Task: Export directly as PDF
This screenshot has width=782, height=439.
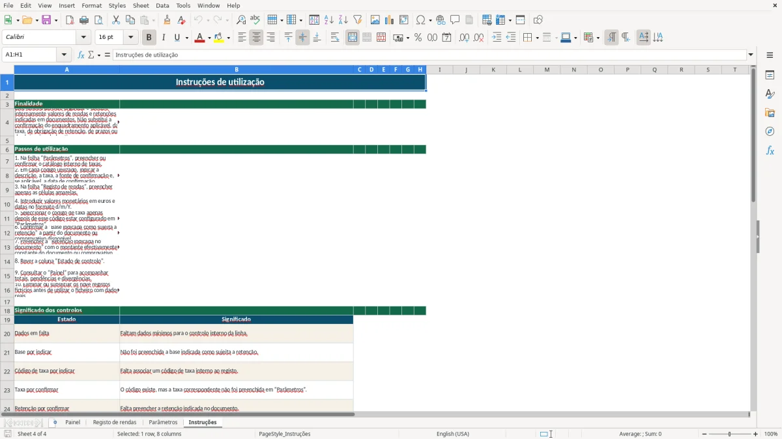Action: 70,20
